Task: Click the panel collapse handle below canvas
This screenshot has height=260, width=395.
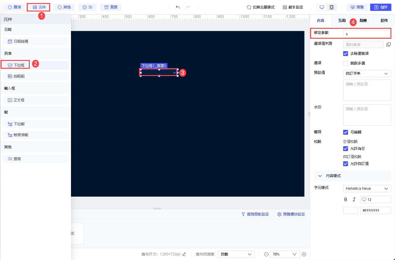Action: point(157,209)
